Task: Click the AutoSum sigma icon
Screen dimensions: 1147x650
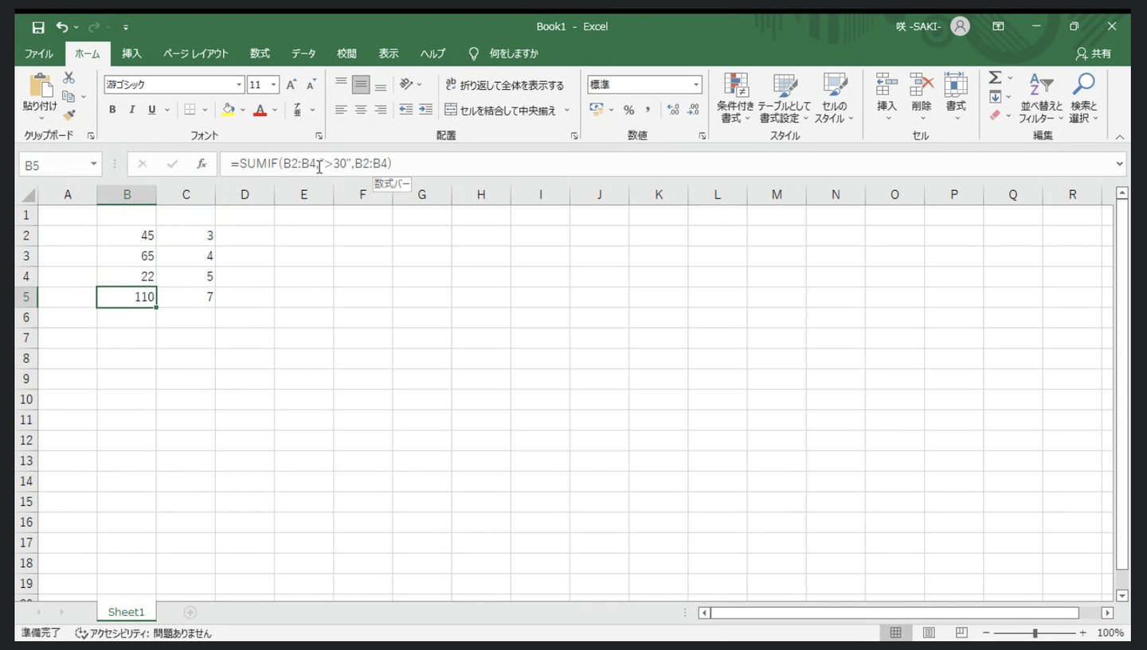Action: coord(995,78)
